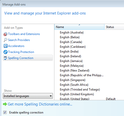Select English (New Zealand) dictionary

[x=75, y=70]
